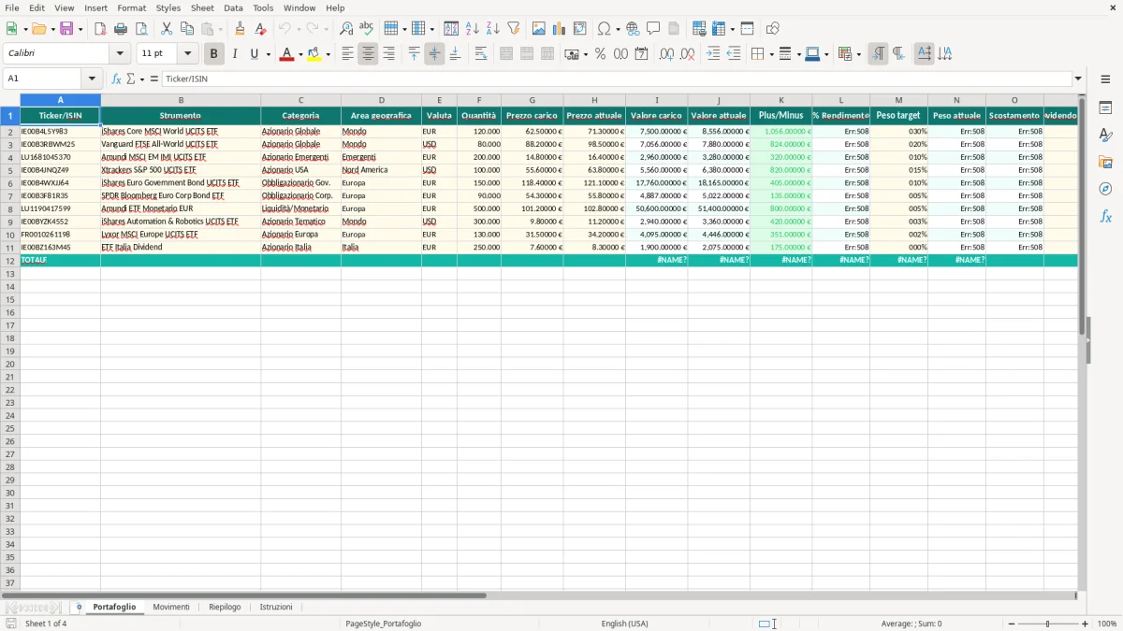Cut selection with the scissors icon
The image size is (1123, 631).
pyautogui.click(x=166, y=29)
